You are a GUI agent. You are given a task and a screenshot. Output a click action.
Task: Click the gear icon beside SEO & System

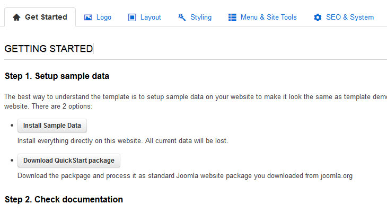coord(318,17)
